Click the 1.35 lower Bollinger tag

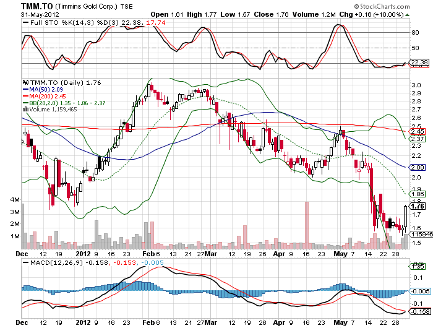418,266
